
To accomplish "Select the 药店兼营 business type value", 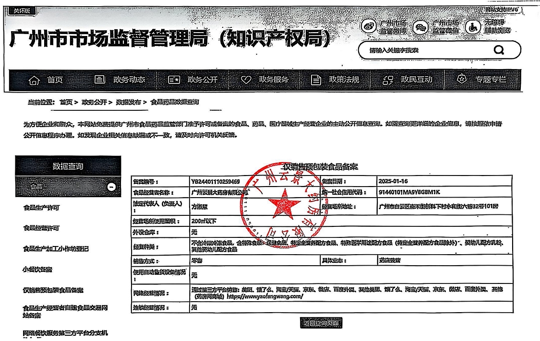I will point(389,261).
